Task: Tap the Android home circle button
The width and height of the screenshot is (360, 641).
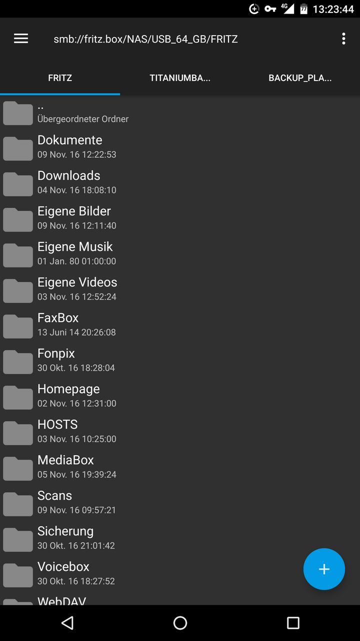Action: pos(180,622)
